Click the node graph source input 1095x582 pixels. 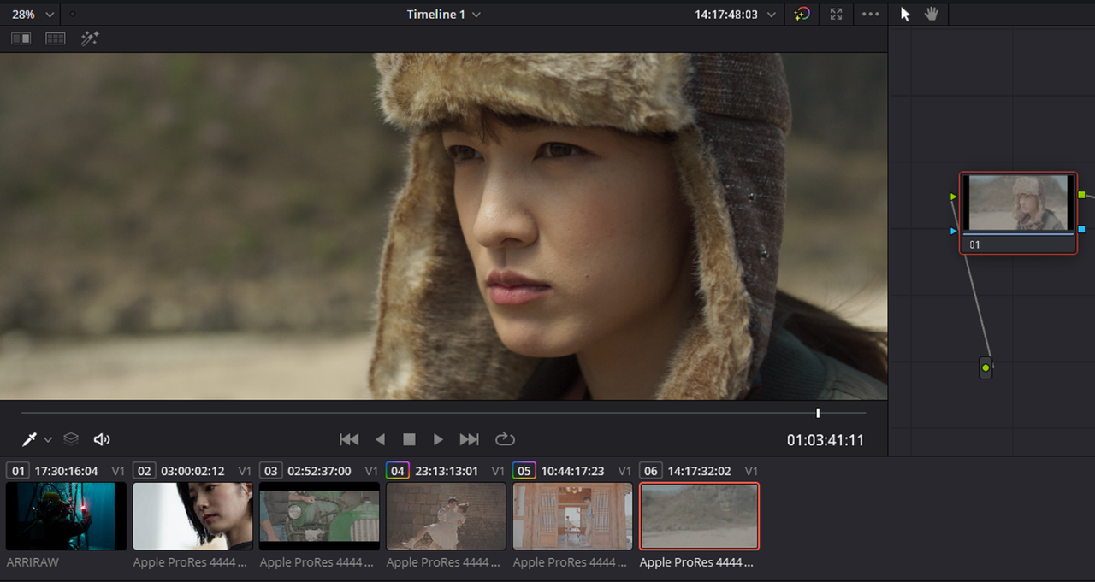pyautogui.click(x=985, y=368)
